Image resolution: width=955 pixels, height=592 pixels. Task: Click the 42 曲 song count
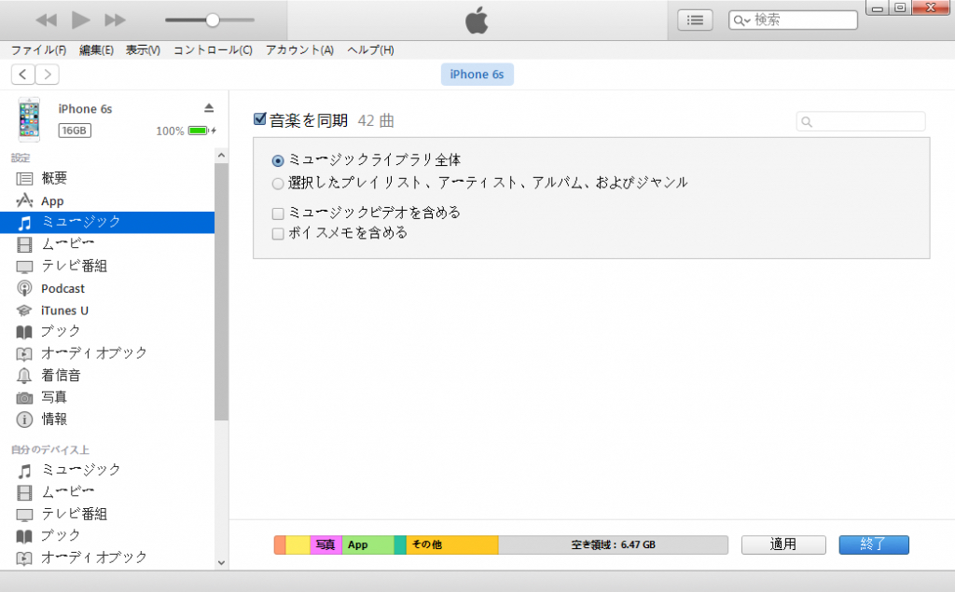click(376, 120)
